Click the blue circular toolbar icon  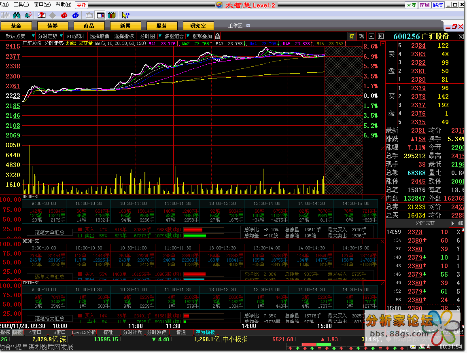[76, 15]
